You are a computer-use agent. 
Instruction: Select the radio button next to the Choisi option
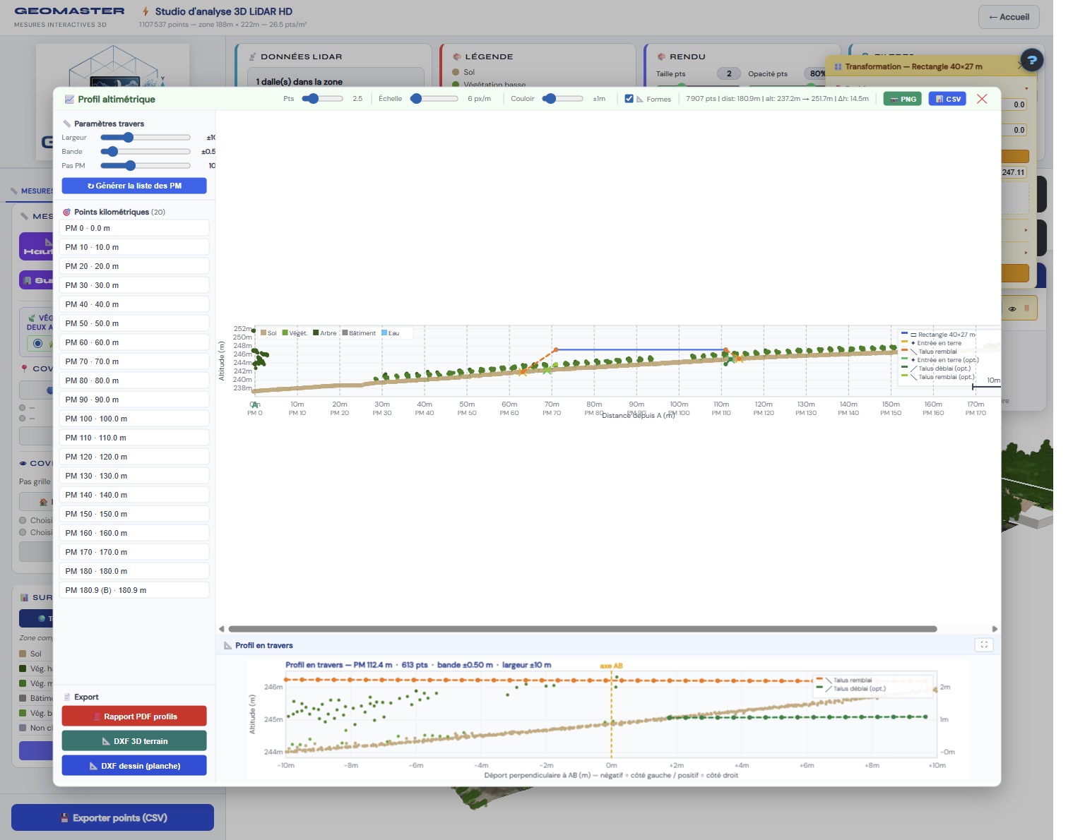23,520
